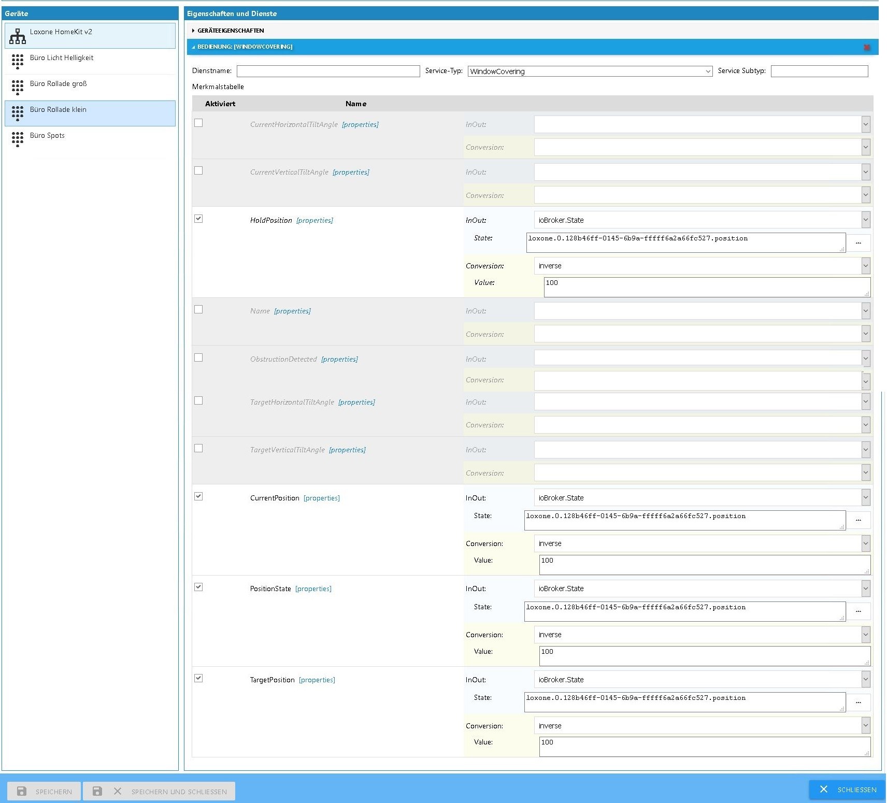The width and height of the screenshot is (887, 803).
Task: Click Speichern to save
Action: tap(44, 791)
